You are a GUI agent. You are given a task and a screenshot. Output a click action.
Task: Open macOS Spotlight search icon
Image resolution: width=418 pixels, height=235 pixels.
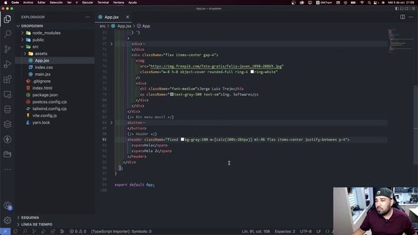[x=369, y=3]
